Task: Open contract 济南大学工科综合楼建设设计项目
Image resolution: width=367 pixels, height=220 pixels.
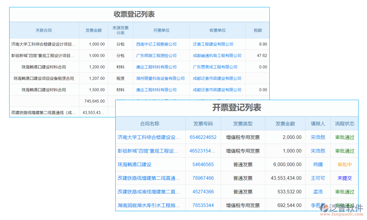Action: tap(149, 137)
